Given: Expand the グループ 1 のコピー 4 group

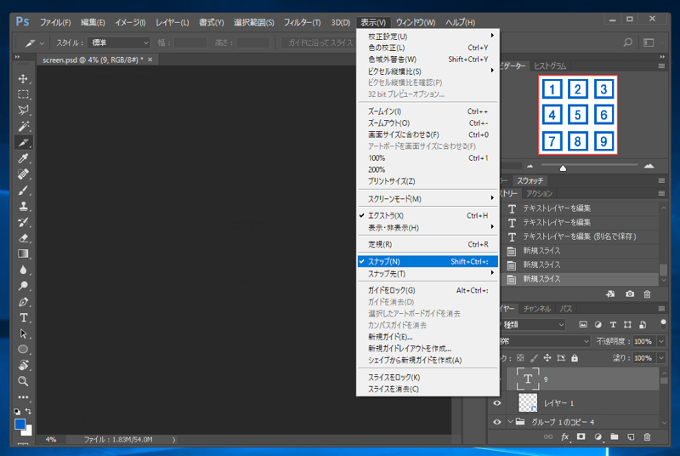Looking at the screenshot, I should (x=510, y=421).
